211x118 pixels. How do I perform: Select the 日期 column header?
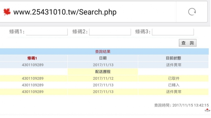click(103, 58)
